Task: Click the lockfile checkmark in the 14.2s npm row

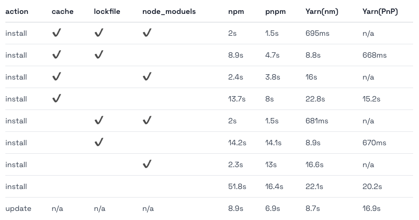Action: tap(98, 143)
